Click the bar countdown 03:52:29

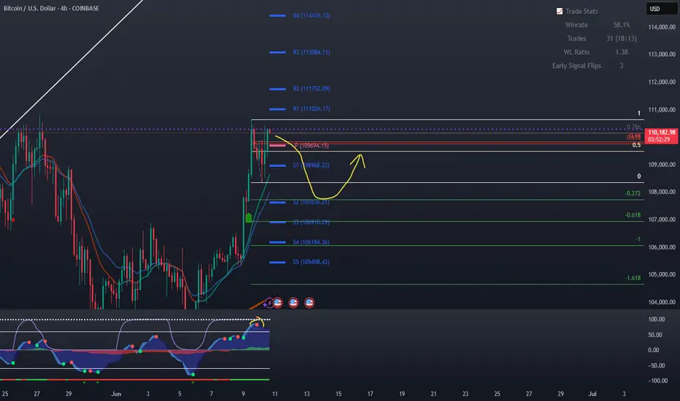659,139
